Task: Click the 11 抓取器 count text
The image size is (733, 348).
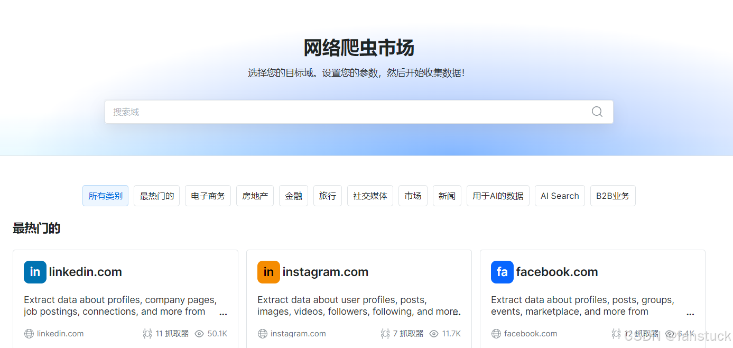Action: coord(172,334)
